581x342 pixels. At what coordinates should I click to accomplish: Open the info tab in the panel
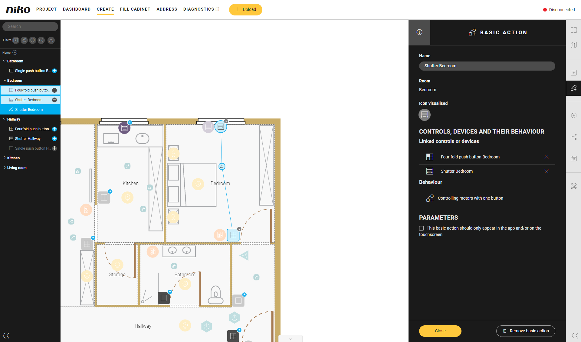(x=419, y=32)
